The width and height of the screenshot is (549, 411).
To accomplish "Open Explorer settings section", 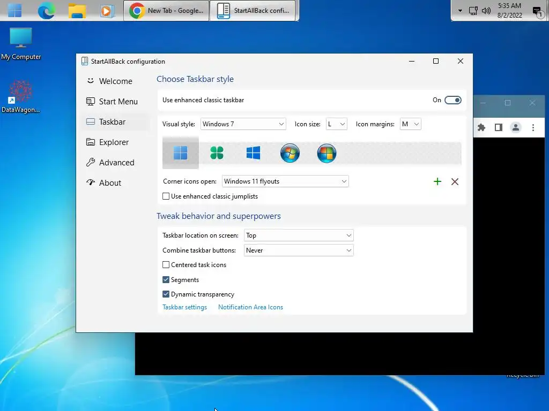I will coord(115,142).
